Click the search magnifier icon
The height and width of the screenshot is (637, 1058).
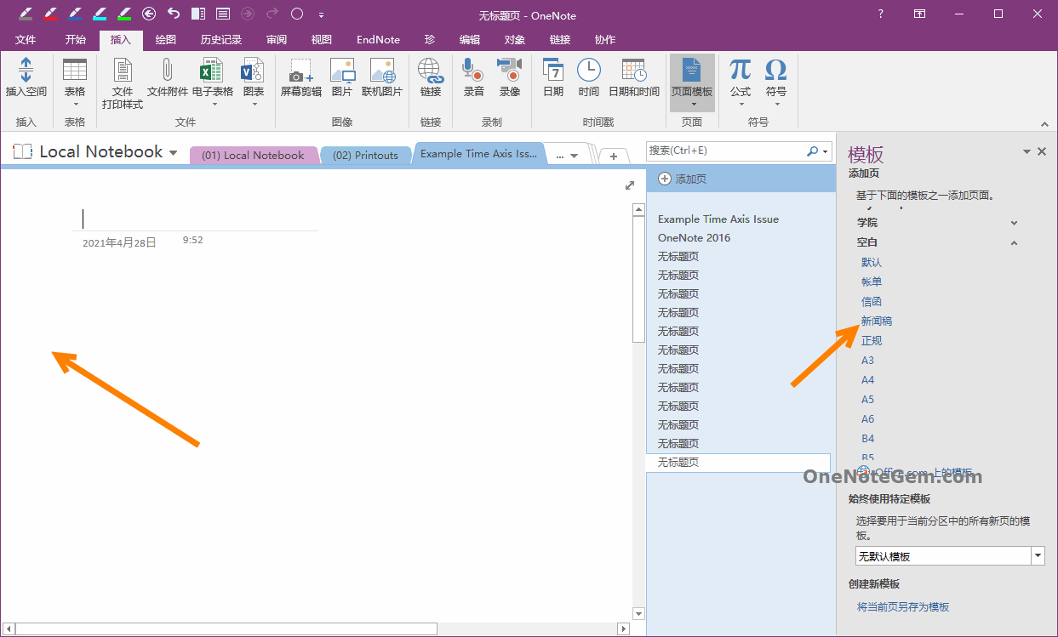[812, 151]
